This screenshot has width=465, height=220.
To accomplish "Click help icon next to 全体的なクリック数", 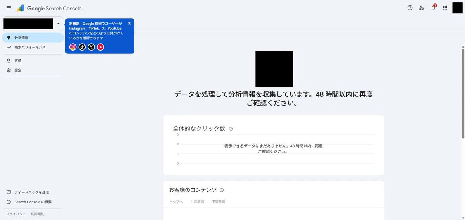I will (231, 129).
